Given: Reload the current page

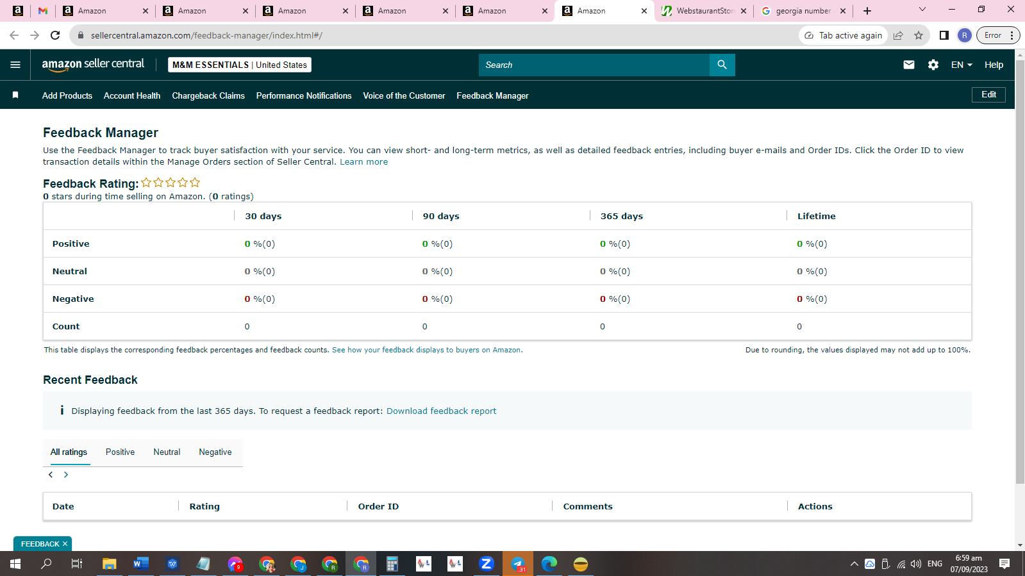Looking at the screenshot, I should (x=55, y=35).
